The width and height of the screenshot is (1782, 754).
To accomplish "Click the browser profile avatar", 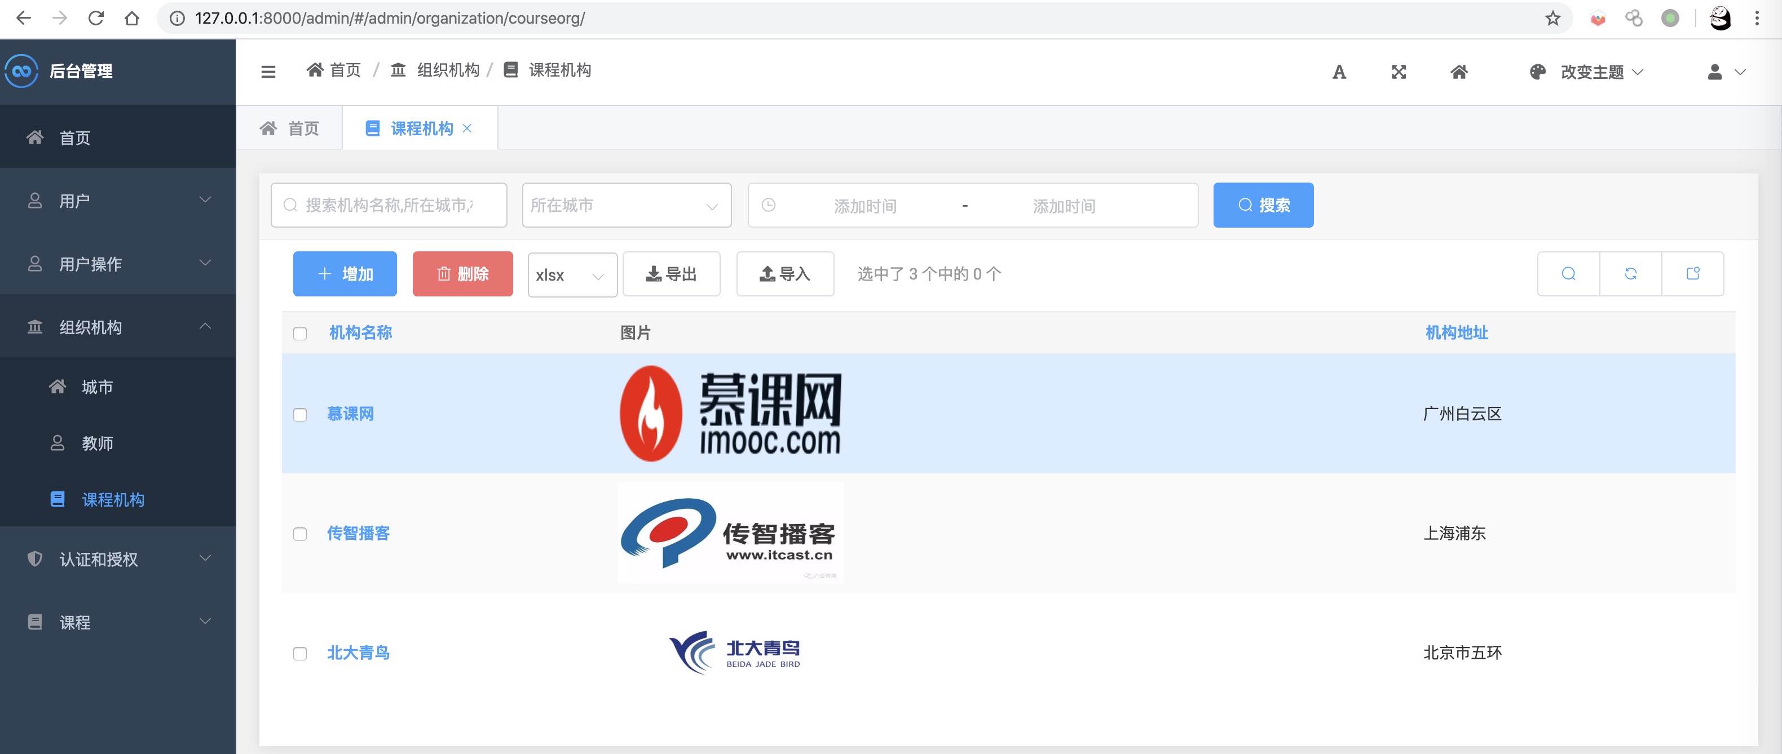I will [1721, 18].
